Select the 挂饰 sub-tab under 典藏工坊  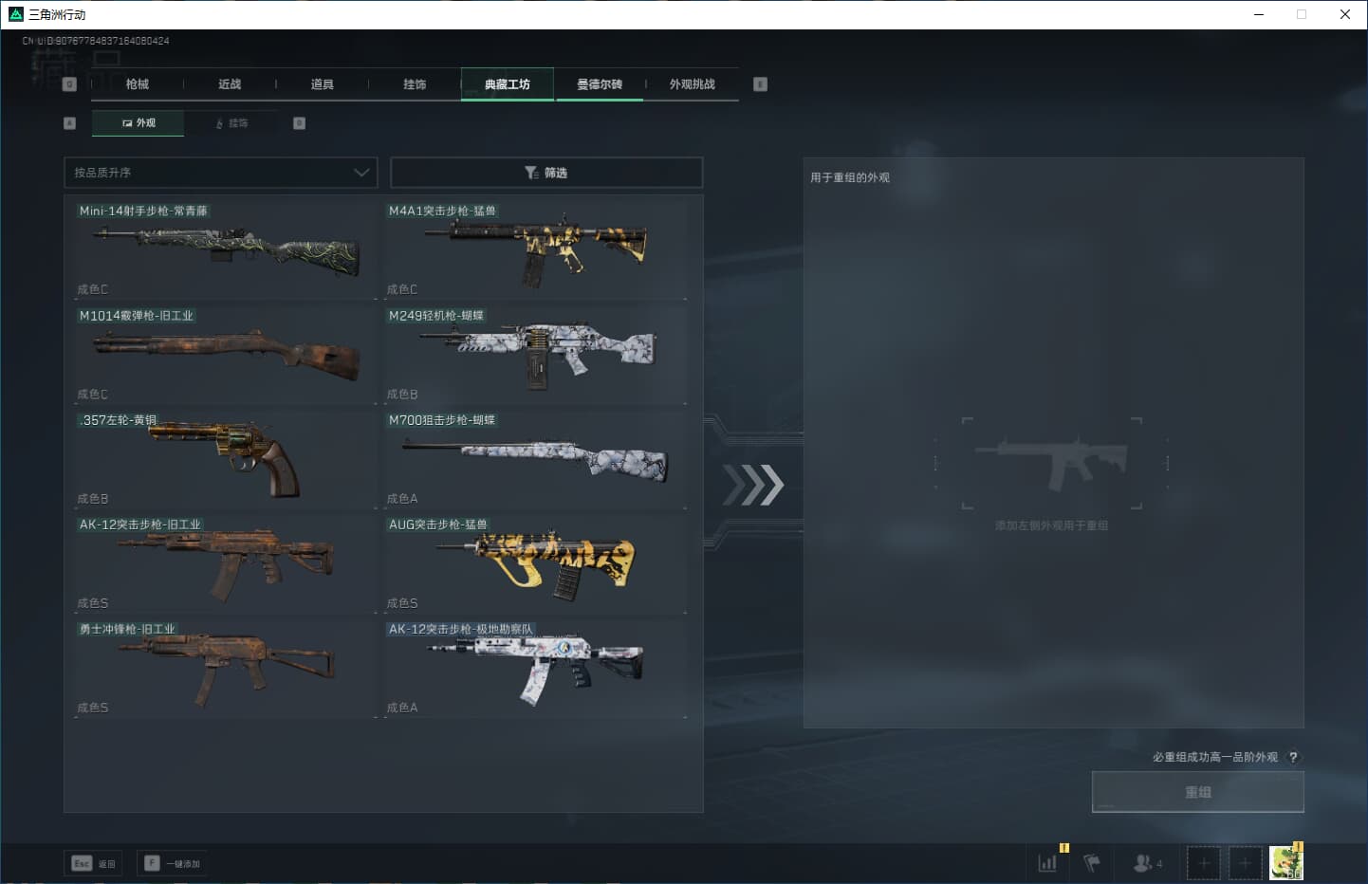coord(232,123)
